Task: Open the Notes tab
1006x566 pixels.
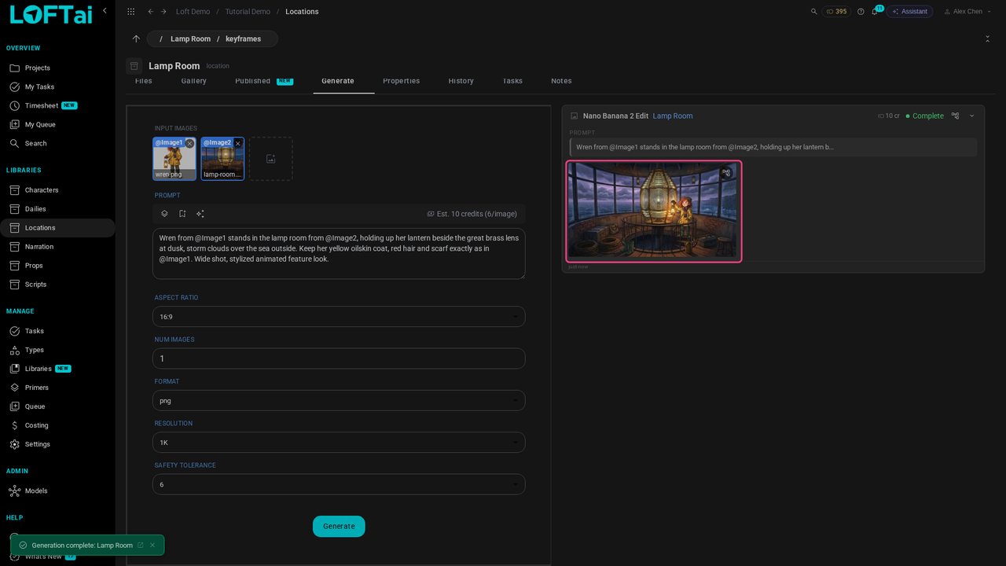Action: tap(561, 81)
